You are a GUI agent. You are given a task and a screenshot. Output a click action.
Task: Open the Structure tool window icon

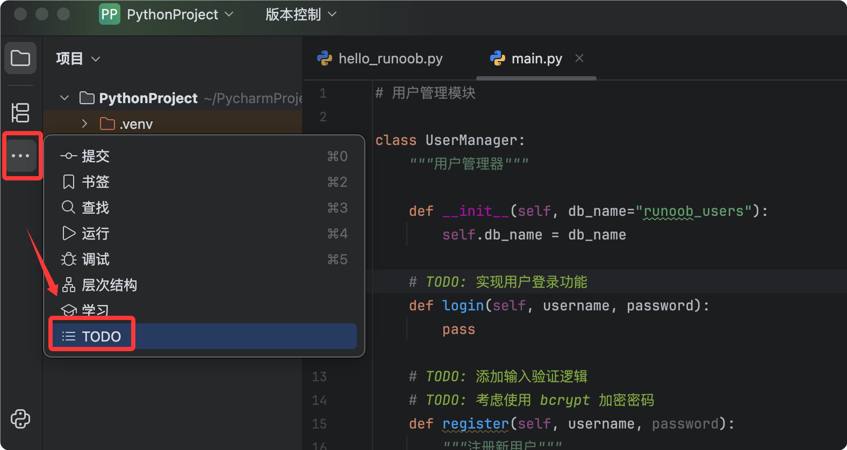click(20, 113)
